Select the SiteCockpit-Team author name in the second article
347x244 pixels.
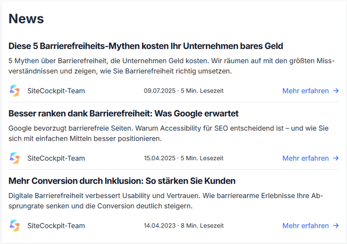coord(56,158)
